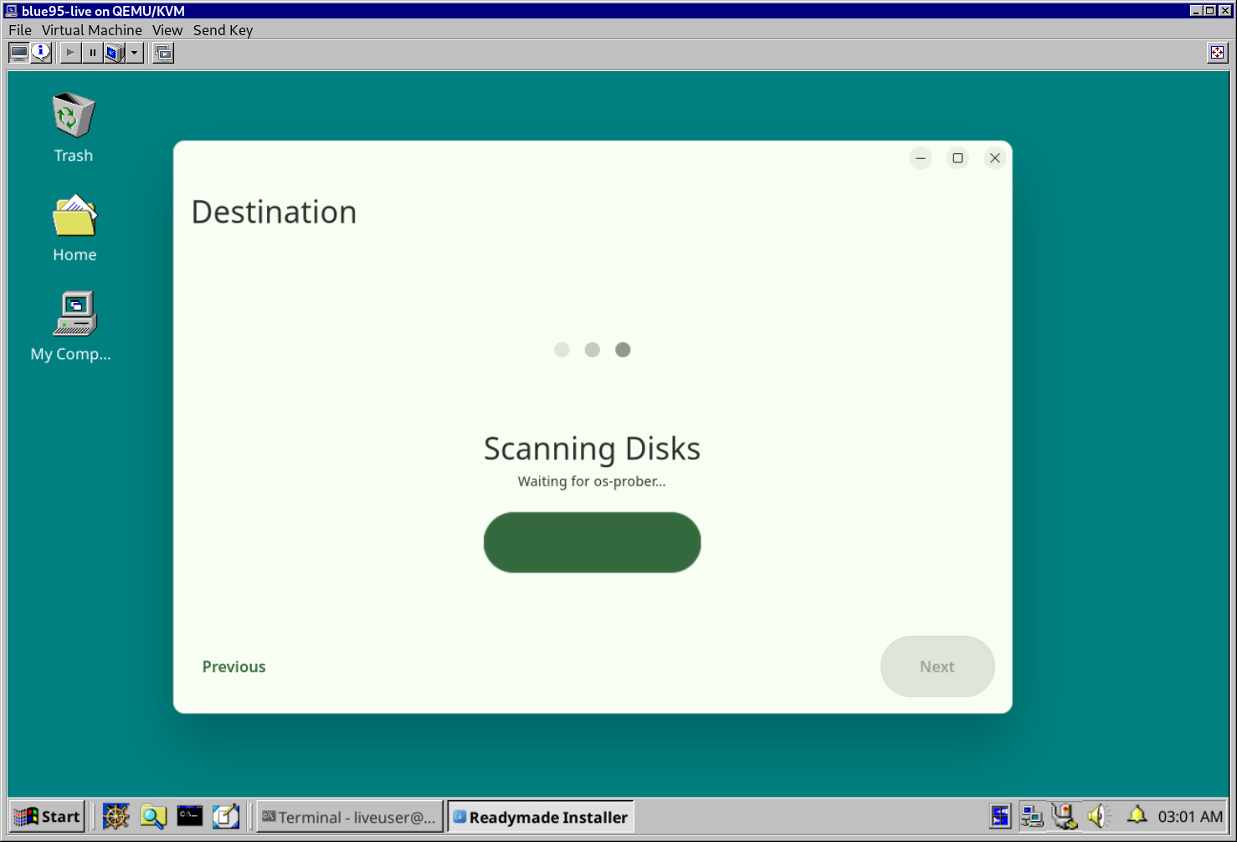
Task: Open the text editor launcher icon
Action: click(x=226, y=817)
